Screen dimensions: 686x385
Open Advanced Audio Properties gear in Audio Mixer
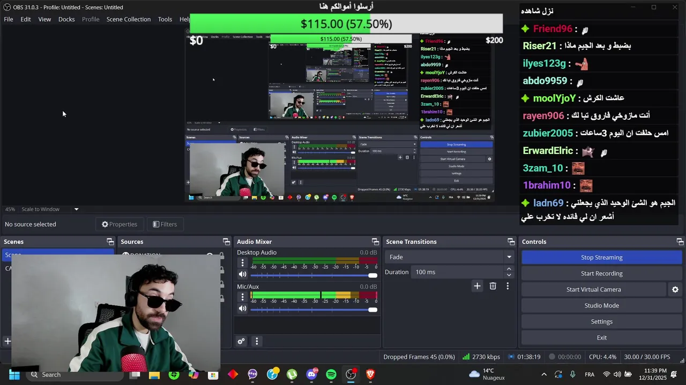[241, 341]
